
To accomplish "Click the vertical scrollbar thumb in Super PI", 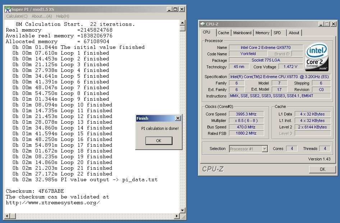I will coord(183,28).
